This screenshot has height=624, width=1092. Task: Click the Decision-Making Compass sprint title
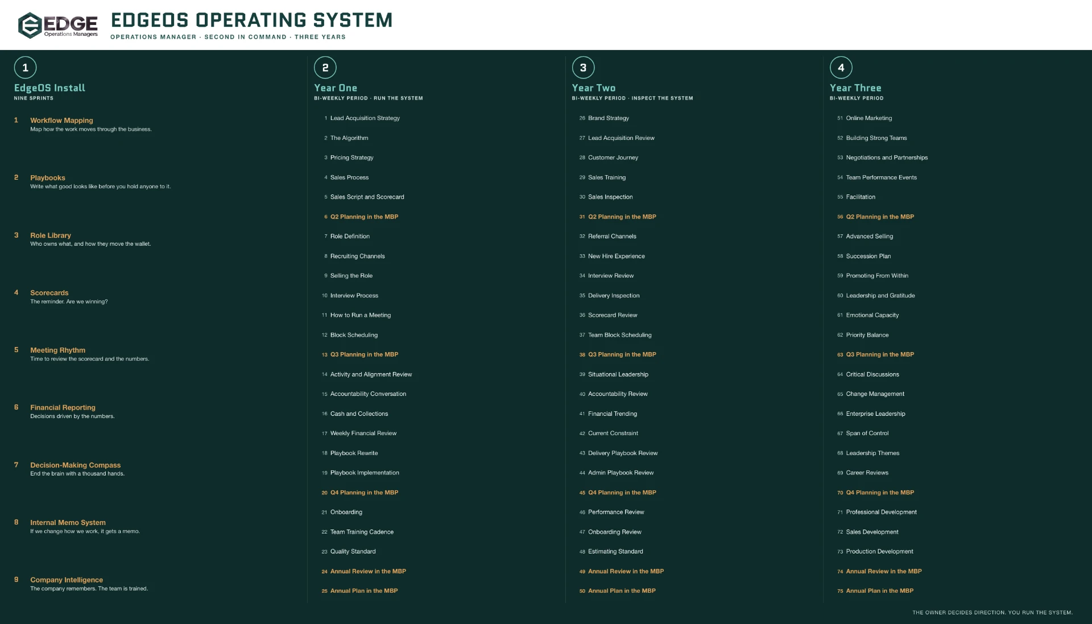[75, 465]
